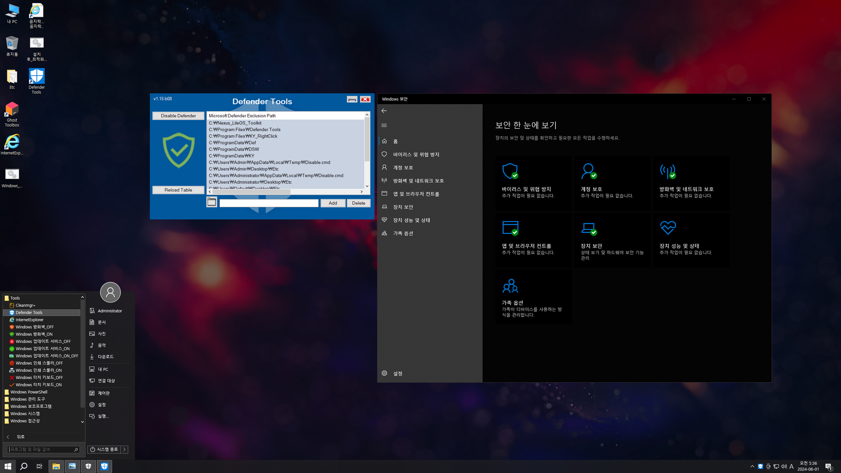Click the user avatar in start menu
This screenshot has height=473, width=841.
click(x=110, y=292)
